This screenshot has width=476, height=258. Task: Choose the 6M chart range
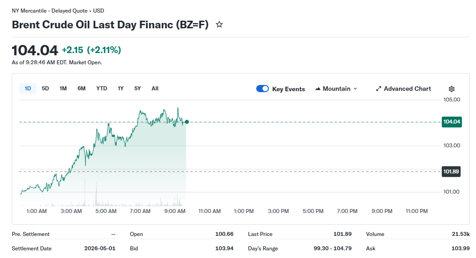pos(82,89)
